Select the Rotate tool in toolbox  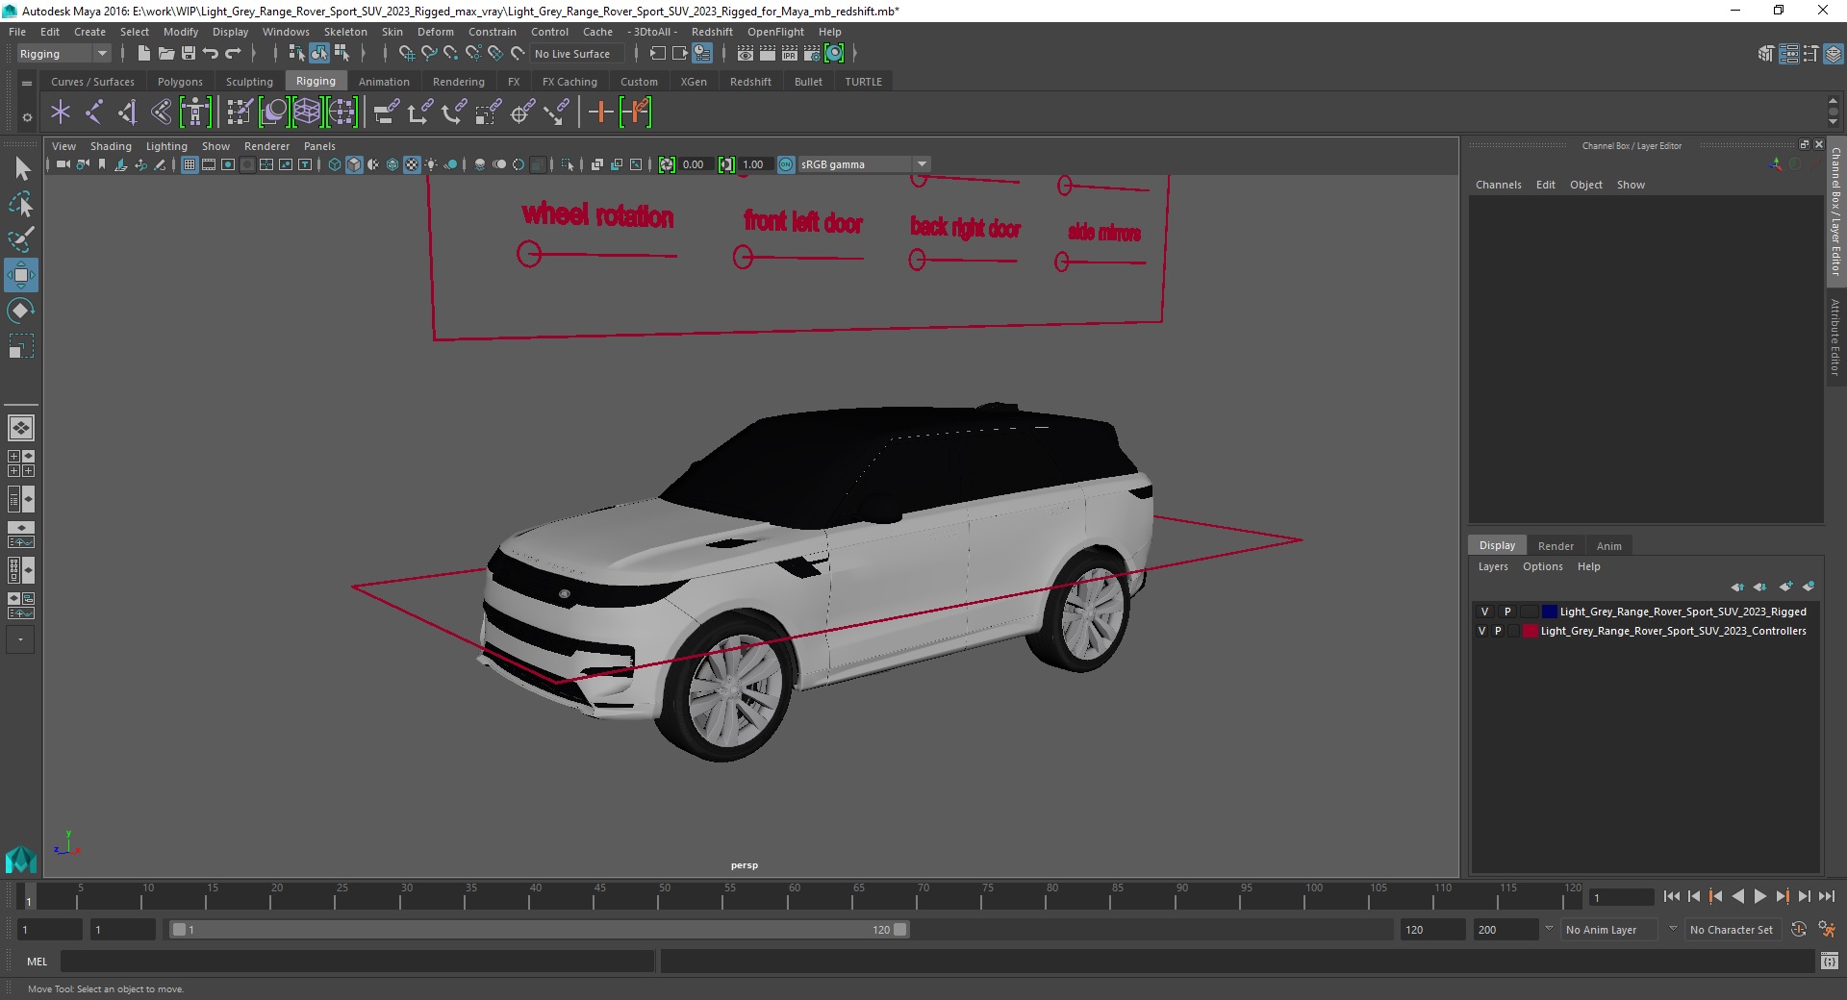(x=21, y=311)
